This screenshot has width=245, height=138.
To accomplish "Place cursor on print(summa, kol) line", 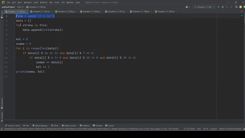I will coord(30,72).
